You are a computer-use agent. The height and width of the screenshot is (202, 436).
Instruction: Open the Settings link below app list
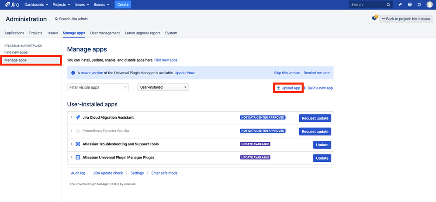(137, 173)
